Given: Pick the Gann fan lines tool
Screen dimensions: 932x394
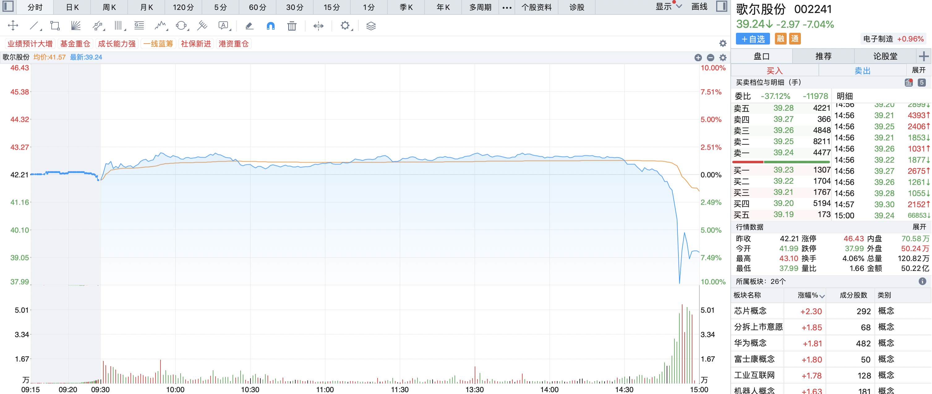Looking at the screenshot, I should [x=76, y=26].
